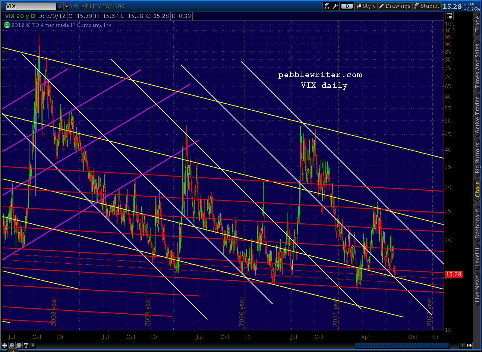Open chart settings wrench icon
This screenshot has width=482, height=352.
(x=335, y=6)
